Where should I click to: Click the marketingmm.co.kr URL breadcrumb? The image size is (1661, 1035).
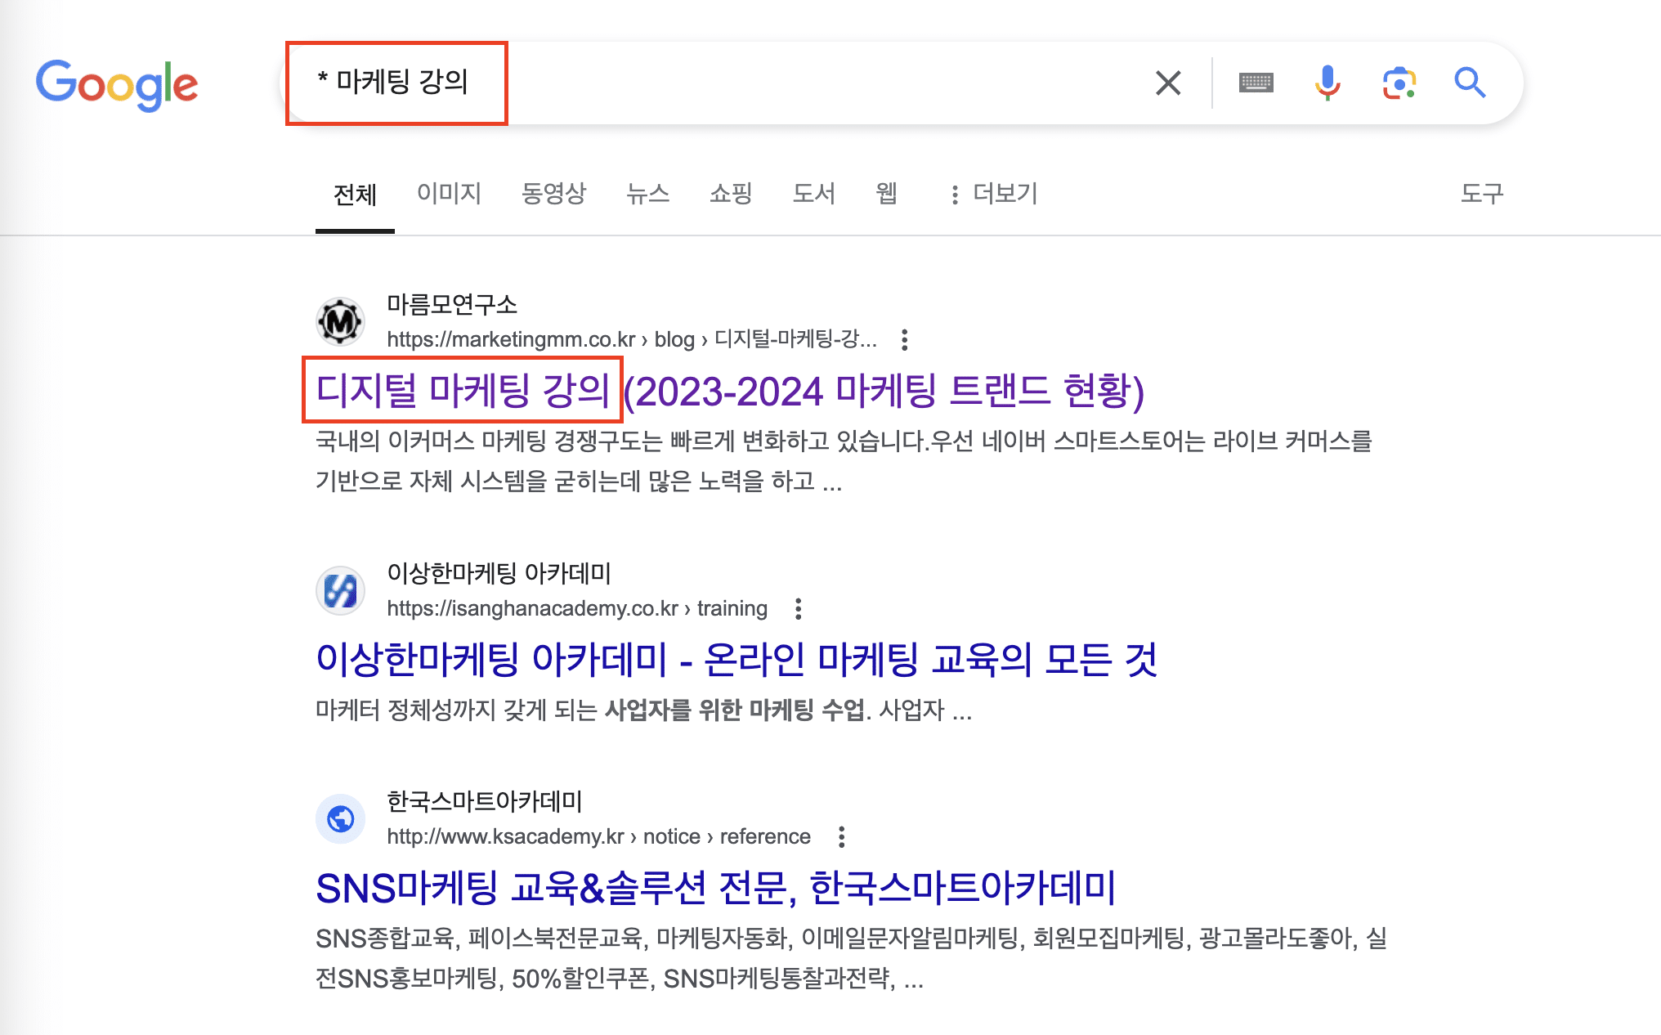632,339
